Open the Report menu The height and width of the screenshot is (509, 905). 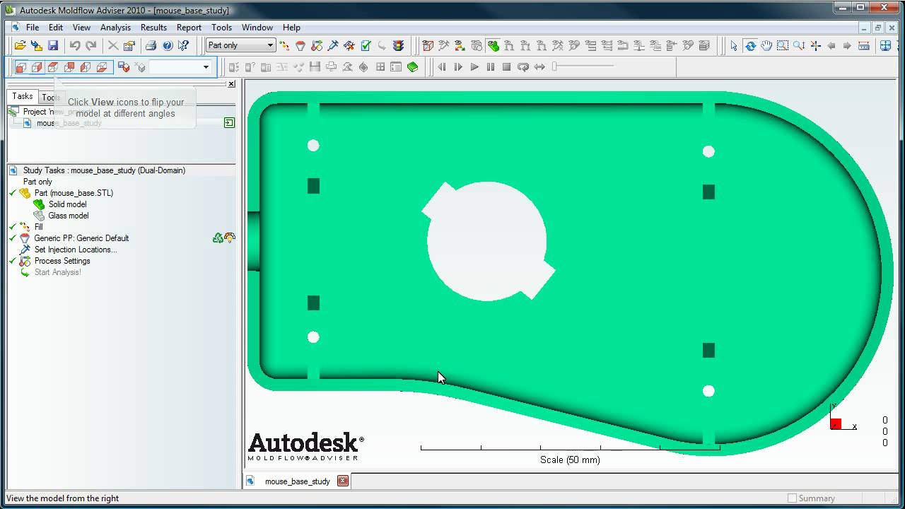point(189,28)
